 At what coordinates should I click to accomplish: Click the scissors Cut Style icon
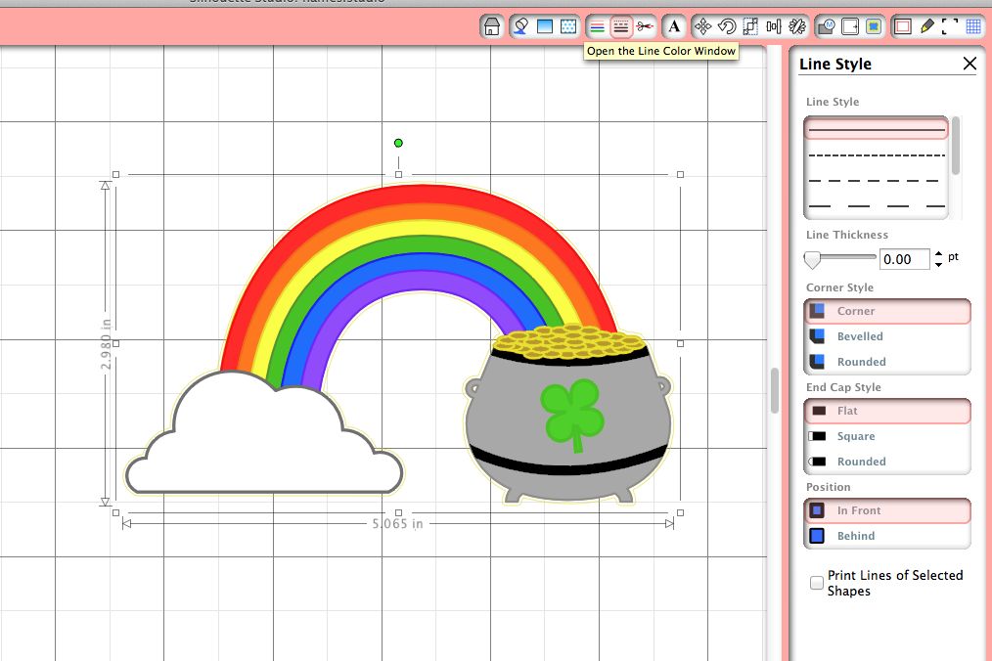point(645,26)
